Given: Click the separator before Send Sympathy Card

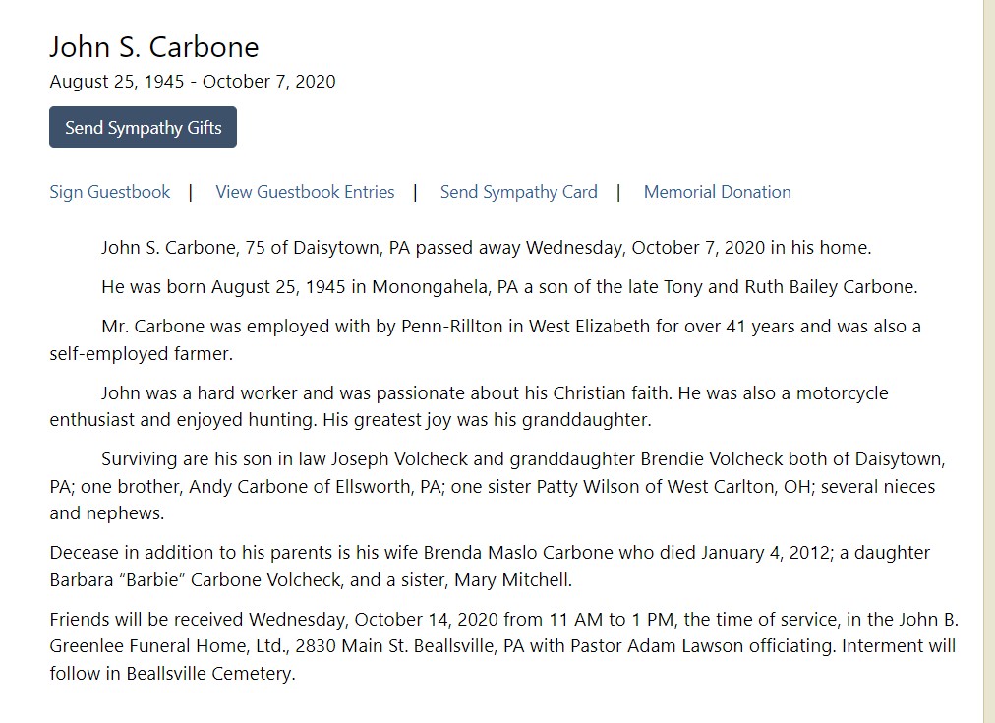Looking at the screenshot, I should 416,192.
